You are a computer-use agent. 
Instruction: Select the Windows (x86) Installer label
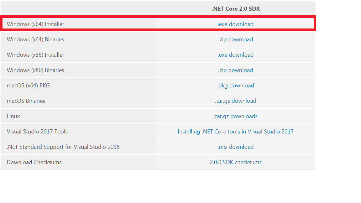coord(35,55)
